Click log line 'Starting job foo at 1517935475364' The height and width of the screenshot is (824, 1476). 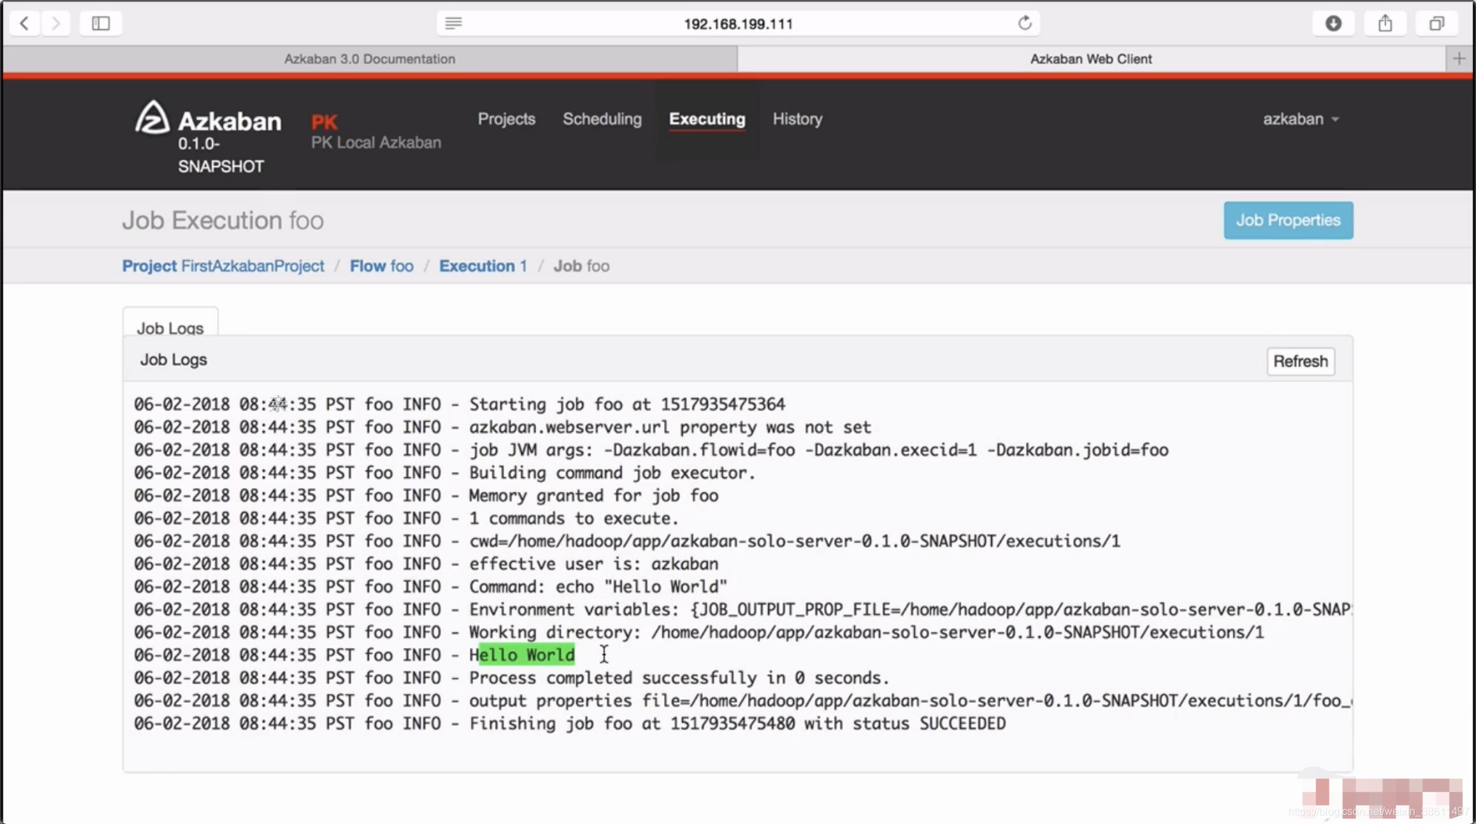pyautogui.click(x=460, y=404)
